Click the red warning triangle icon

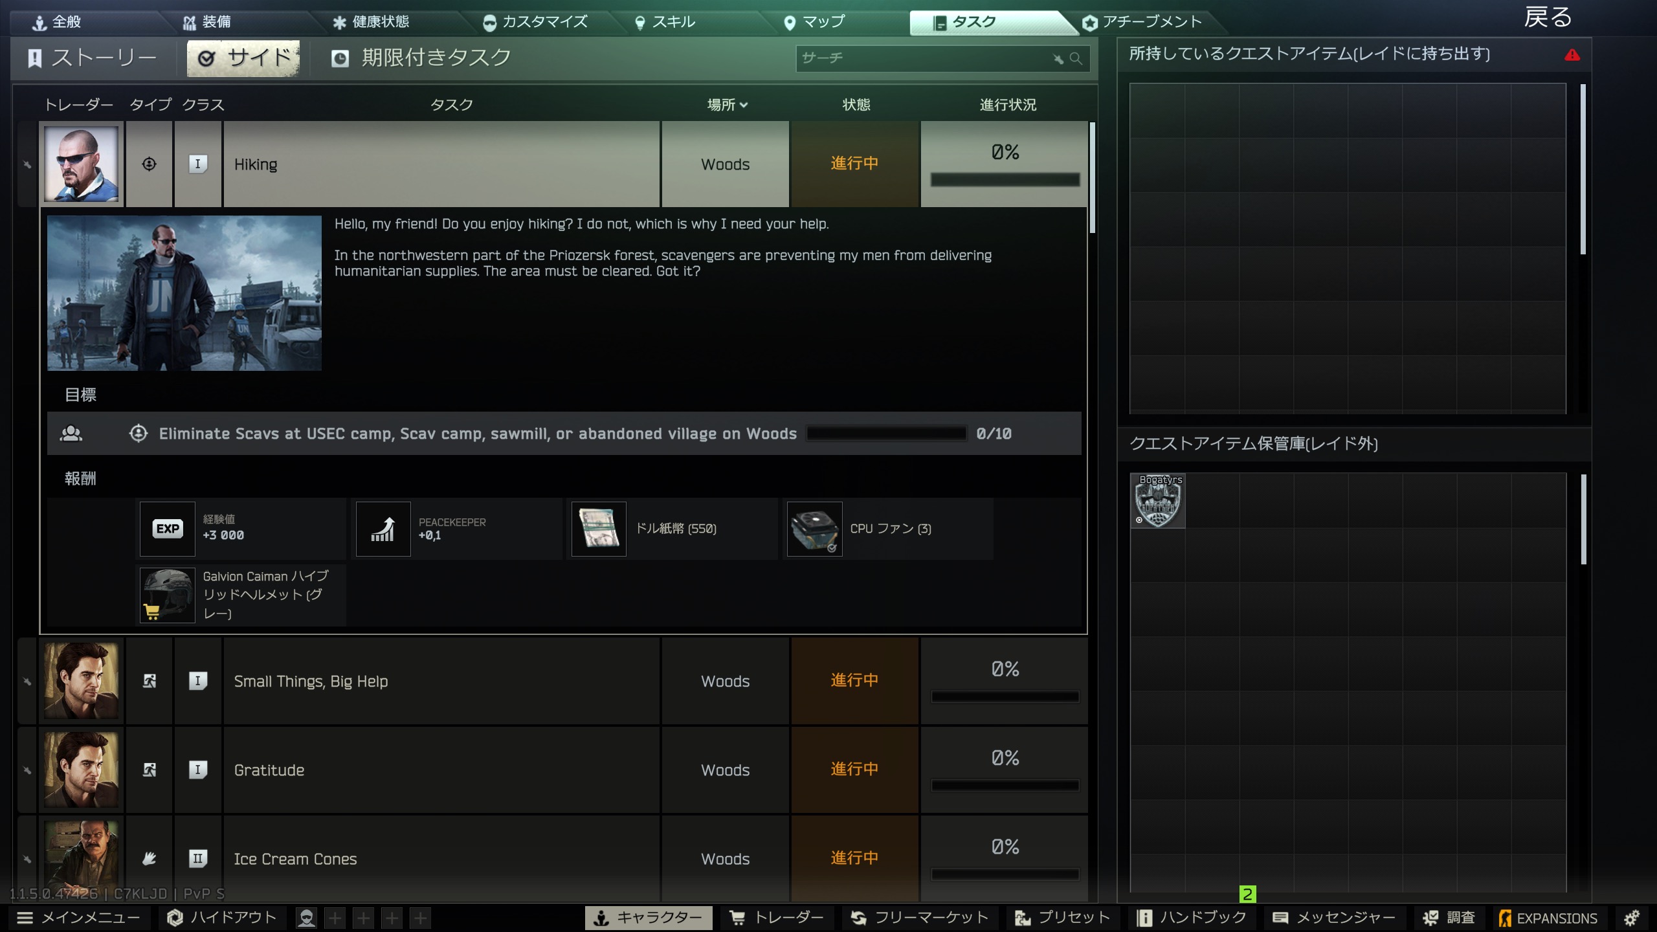pos(1572,55)
